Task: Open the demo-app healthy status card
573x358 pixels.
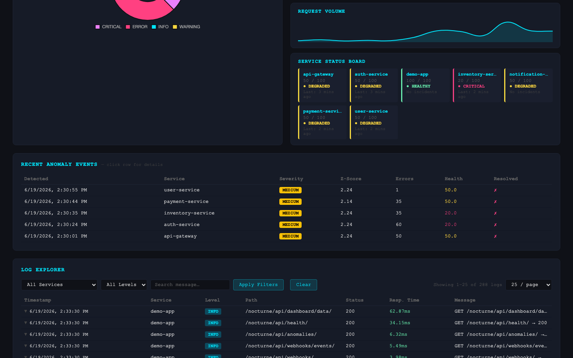Action: click(x=425, y=85)
